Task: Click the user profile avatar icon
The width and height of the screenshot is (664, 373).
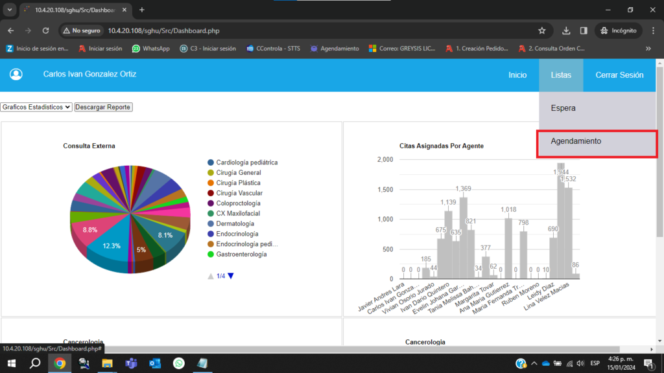Action: pyautogui.click(x=16, y=74)
